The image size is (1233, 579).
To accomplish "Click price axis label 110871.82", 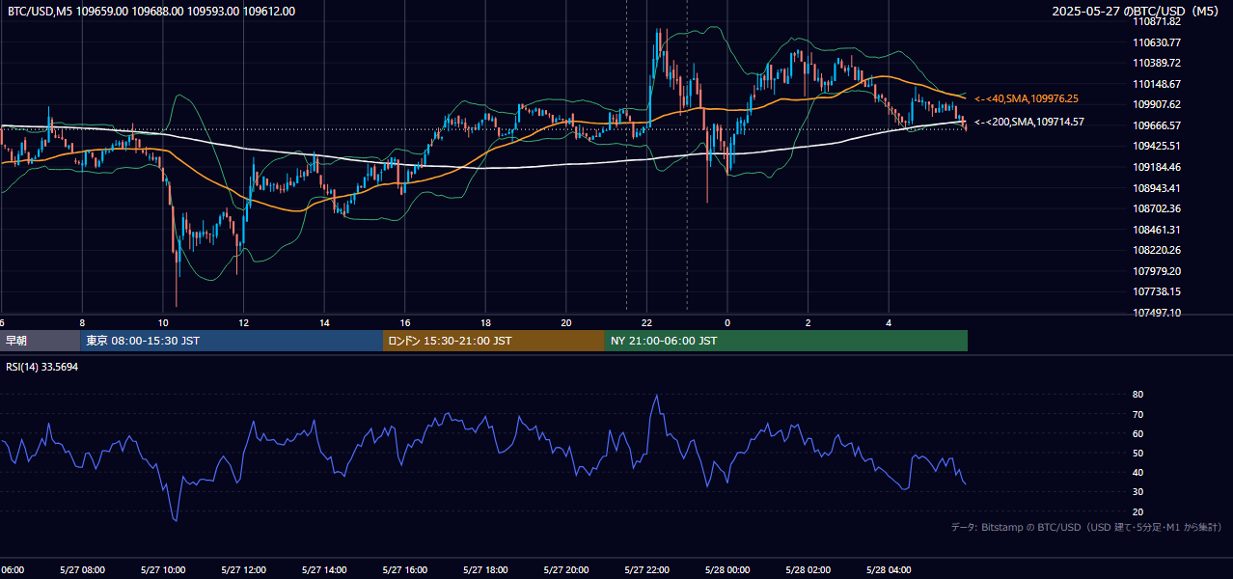I will (x=1158, y=21).
